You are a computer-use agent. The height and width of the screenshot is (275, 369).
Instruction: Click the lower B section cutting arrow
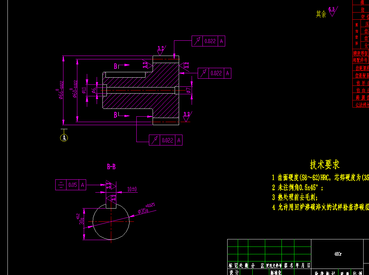pos(122,115)
